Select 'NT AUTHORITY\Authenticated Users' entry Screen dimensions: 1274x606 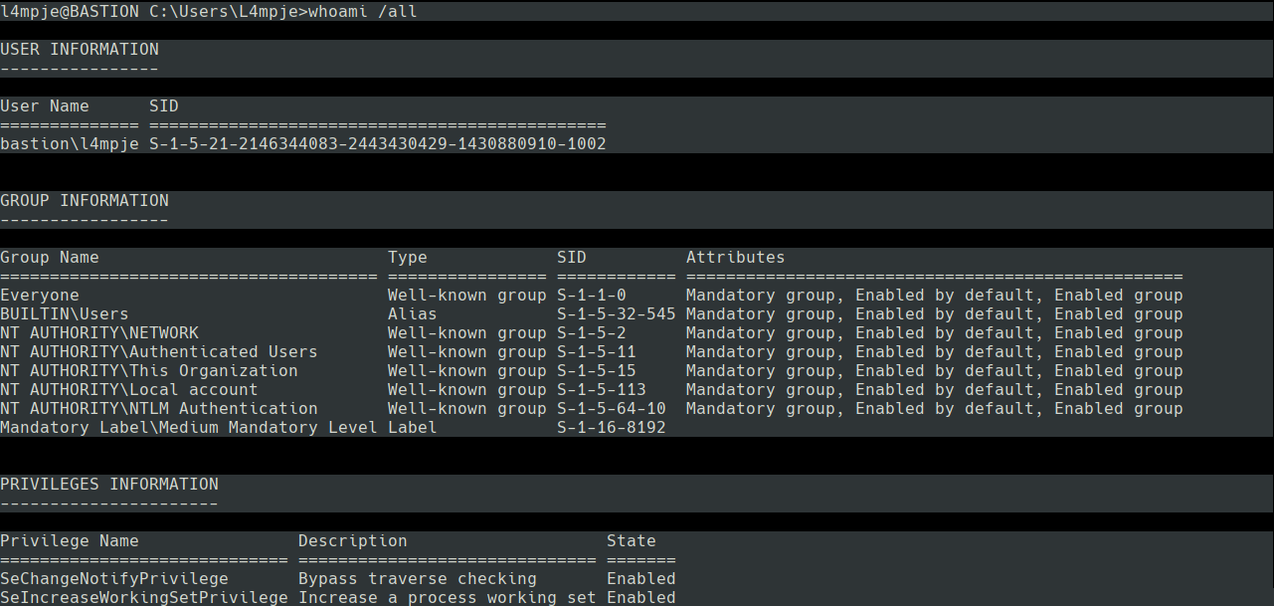pos(159,352)
